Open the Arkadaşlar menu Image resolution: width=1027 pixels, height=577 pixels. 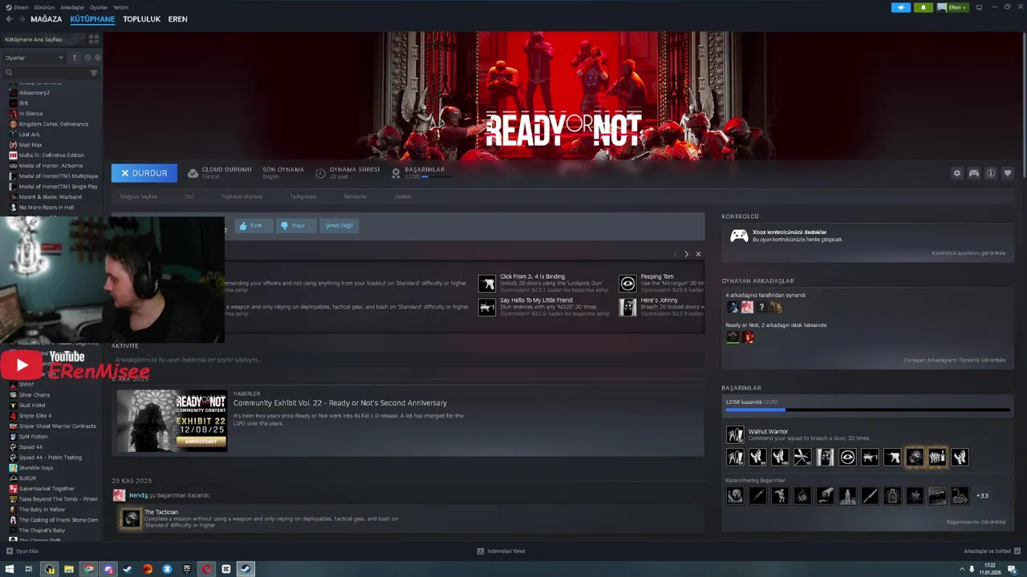pyautogui.click(x=72, y=7)
